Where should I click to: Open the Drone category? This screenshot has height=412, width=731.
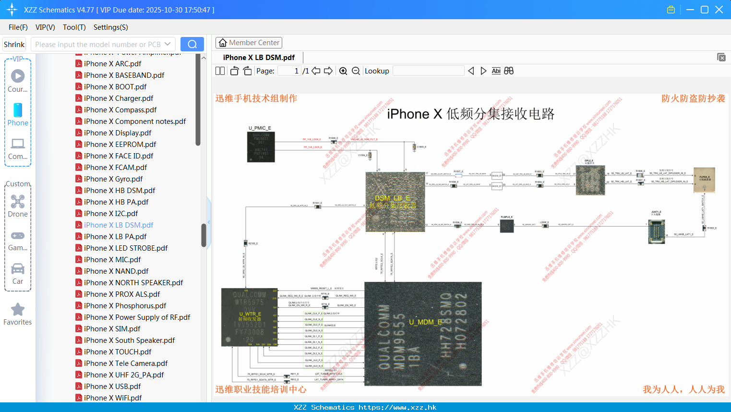[18, 206]
